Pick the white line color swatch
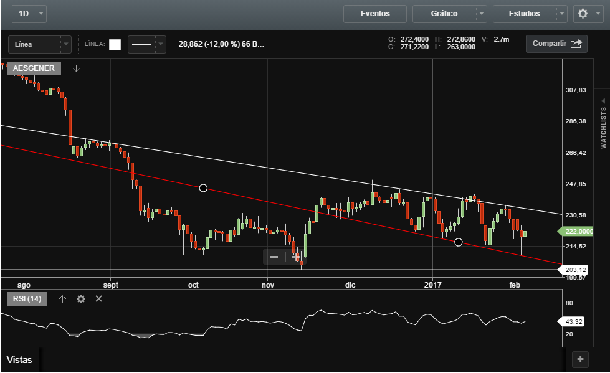Screen dimensions: 610x373 tap(115, 44)
